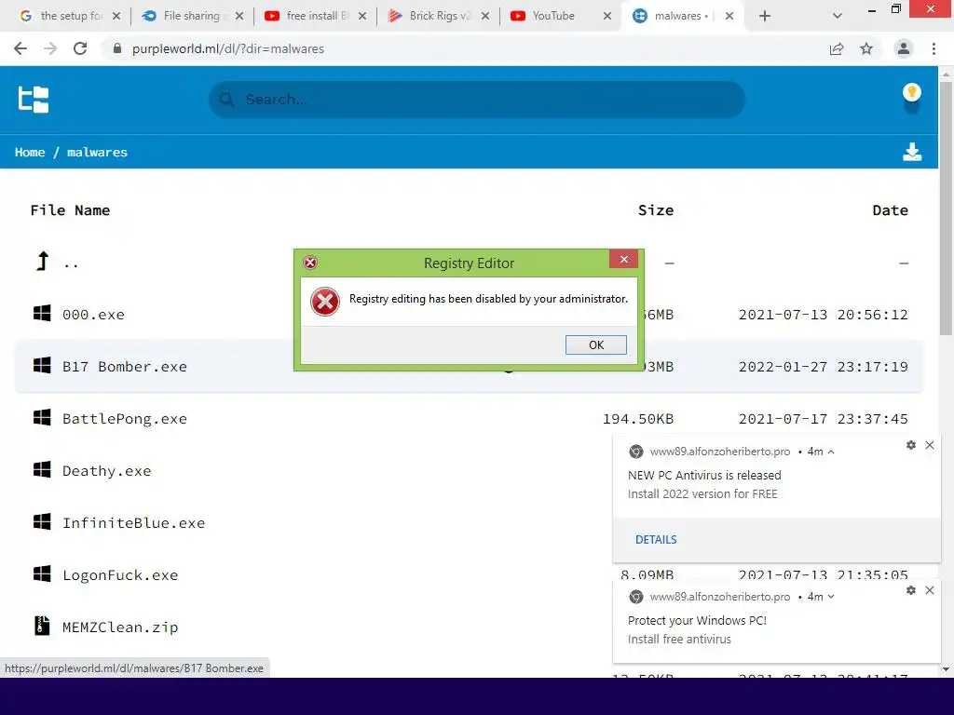
Task: Go back to previous page
Action: click(20, 48)
